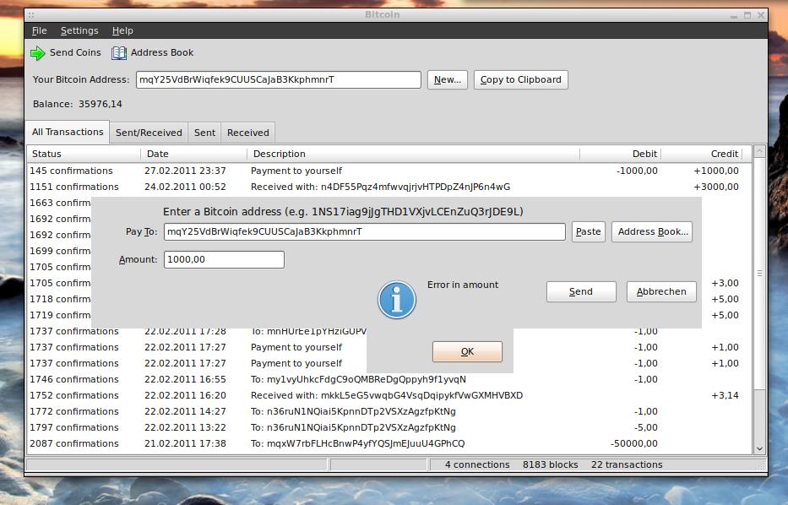Select the 1797 confirmations transaction row
The height and width of the screenshot is (505, 788).
[x=389, y=427]
